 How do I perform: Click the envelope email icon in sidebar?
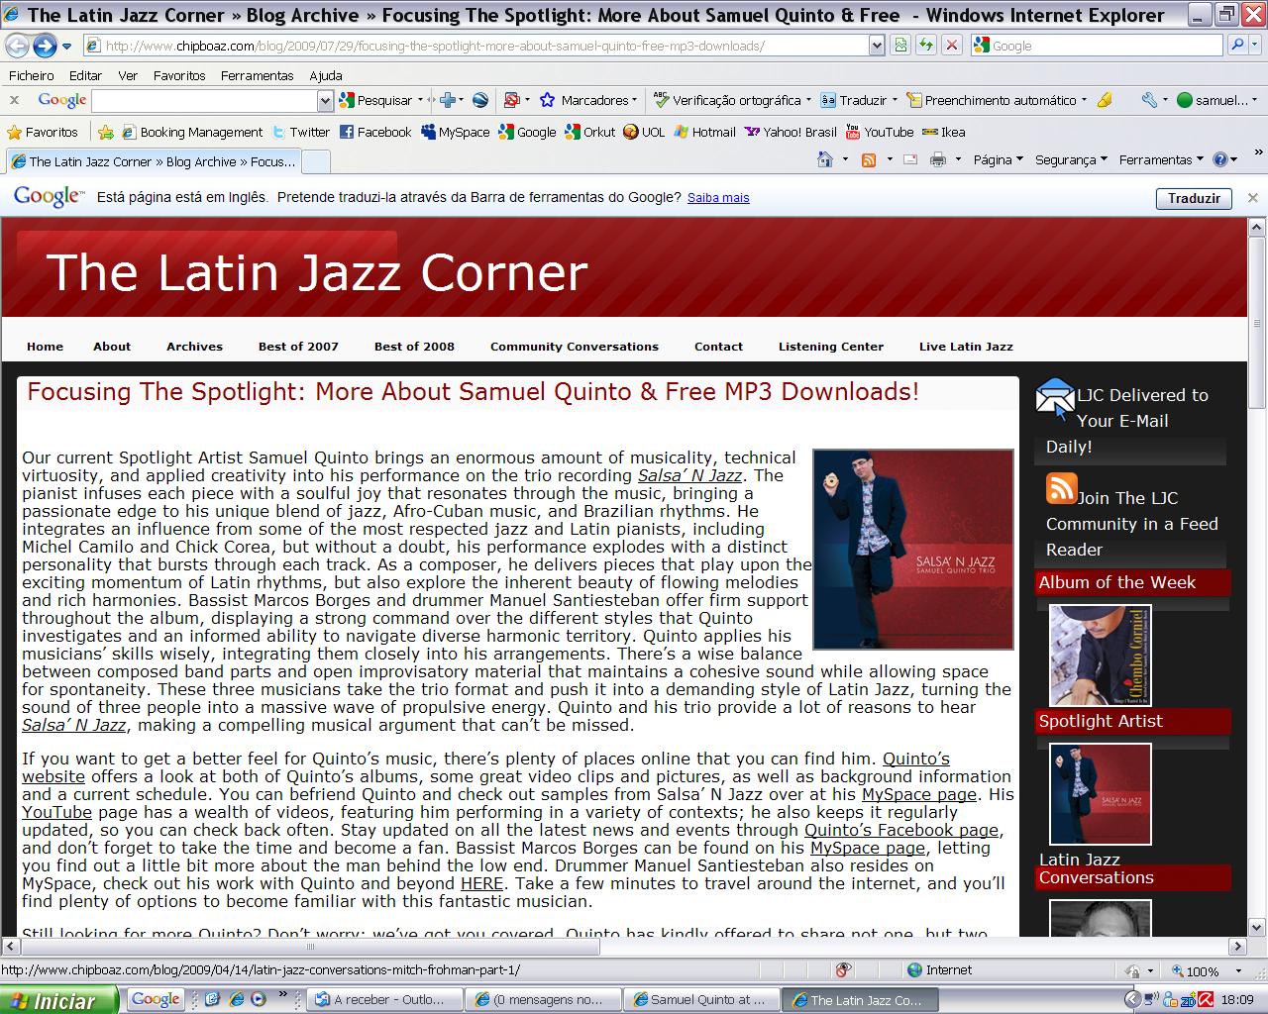pos(1055,399)
